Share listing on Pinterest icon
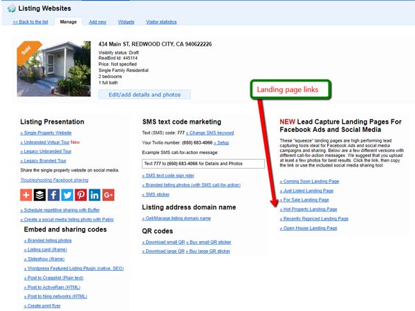The width and height of the screenshot is (415, 311). [81, 195]
